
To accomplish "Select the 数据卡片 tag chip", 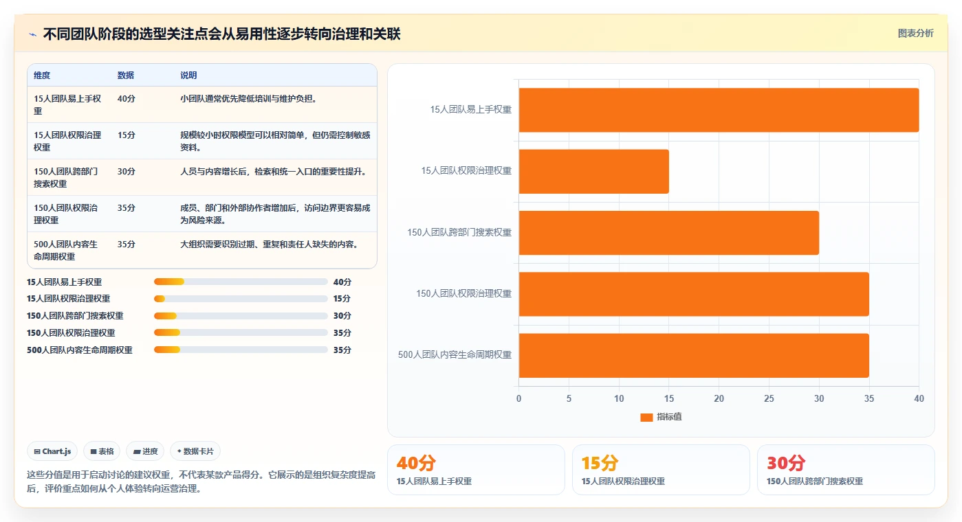I will tap(195, 451).
